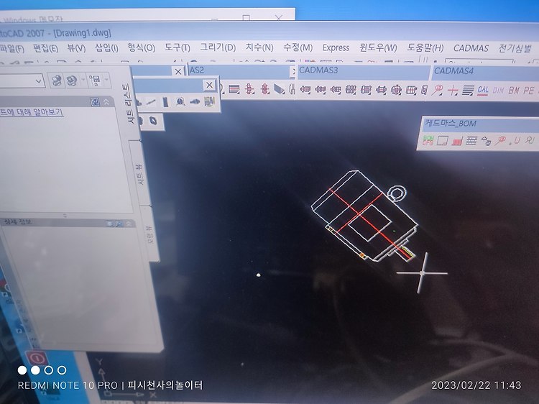Open the 그리기(D) menu
Image resolution: width=539 pixels, height=404 pixels.
pos(218,47)
